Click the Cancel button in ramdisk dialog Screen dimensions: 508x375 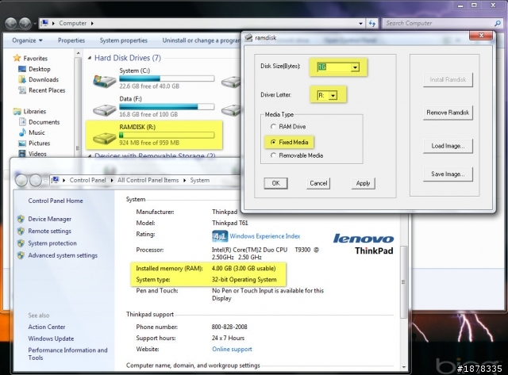coord(318,183)
